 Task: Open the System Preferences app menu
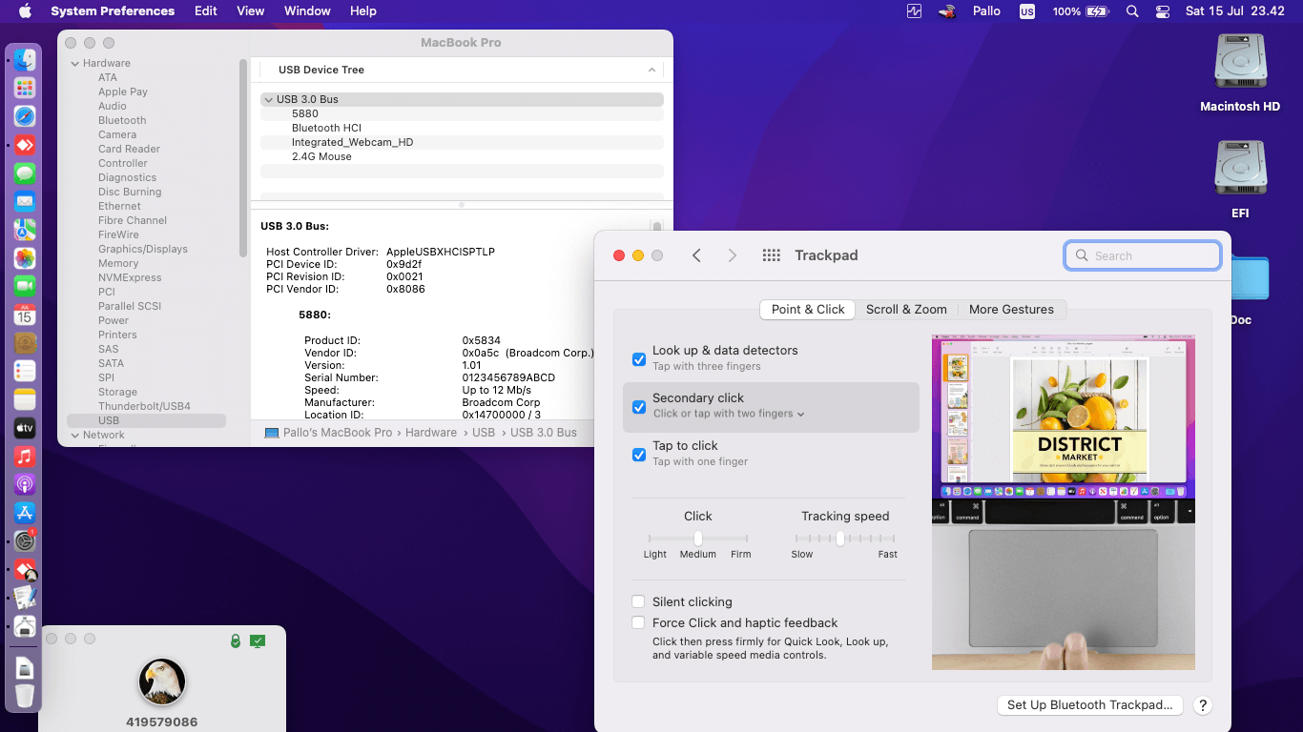pyautogui.click(x=113, y=11)
